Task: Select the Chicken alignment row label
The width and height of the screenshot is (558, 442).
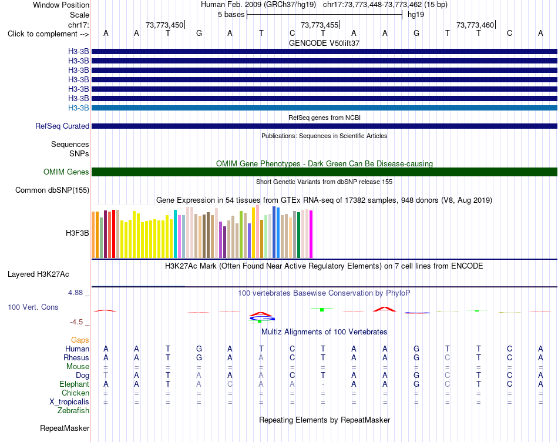Action: click(x=75, y=393)
